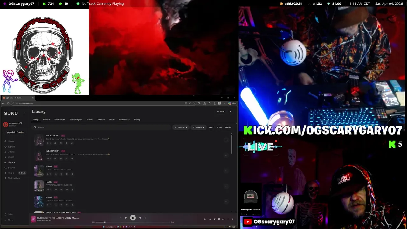Open now-playing more options in player bar
Viewport: 407px width, 229px height.
(228, 219)
